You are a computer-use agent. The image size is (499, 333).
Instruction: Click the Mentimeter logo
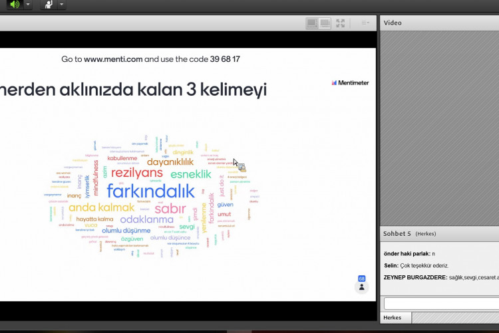coord(350,83)
